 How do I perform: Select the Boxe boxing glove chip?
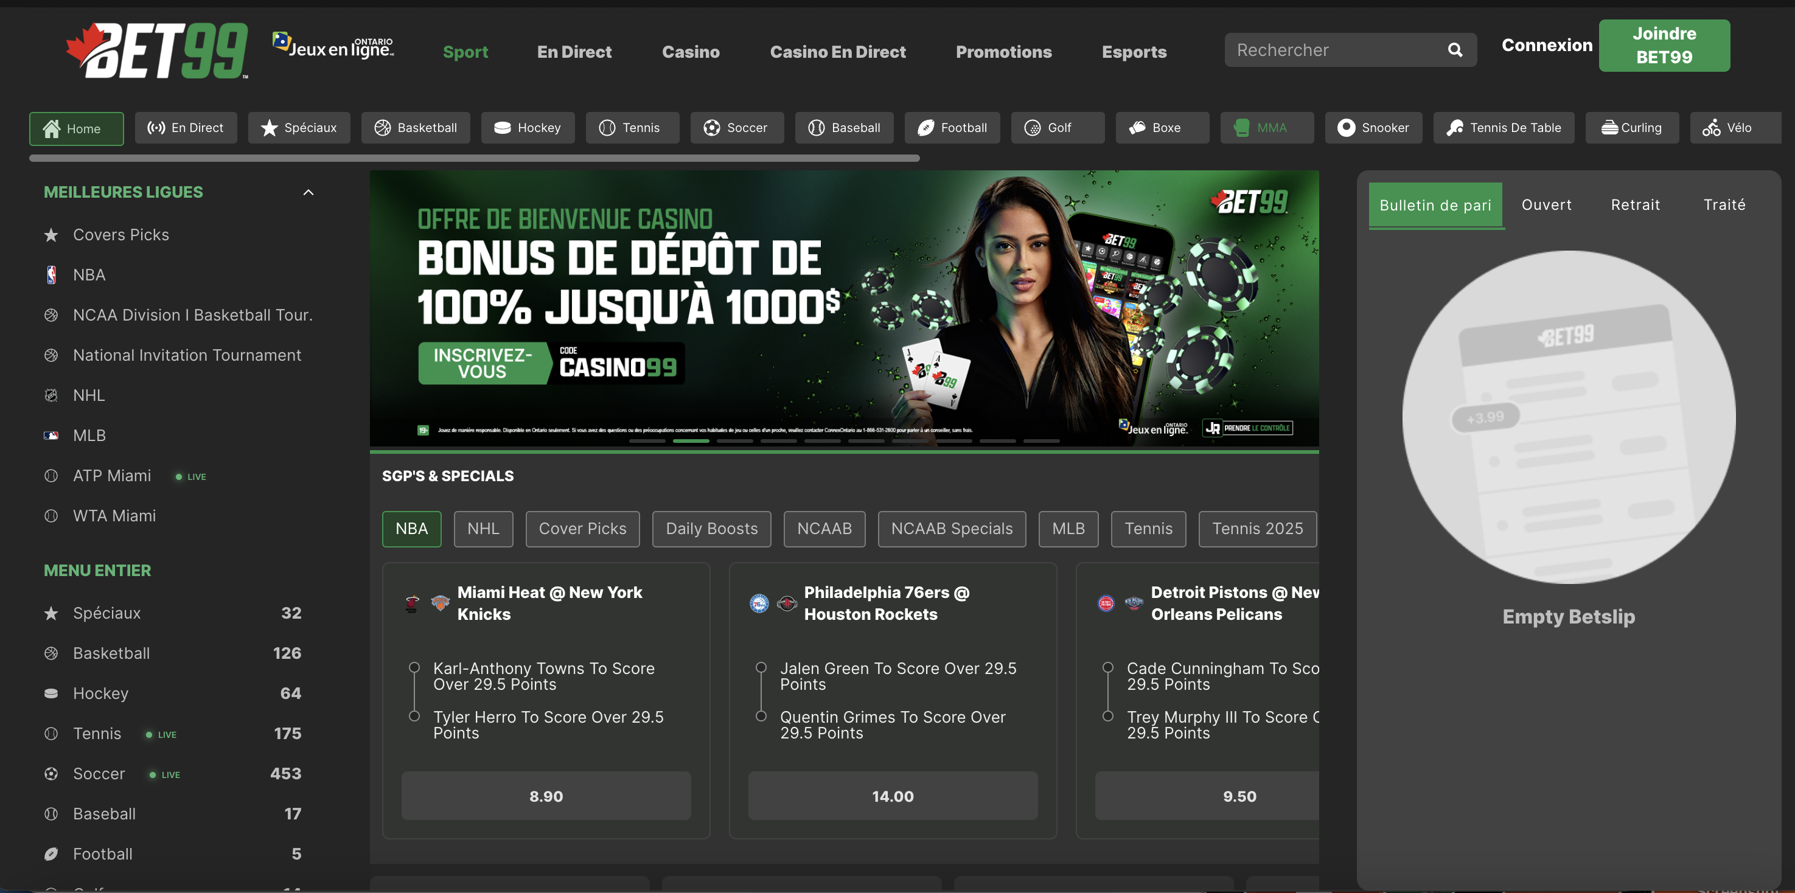(1162, 128)
